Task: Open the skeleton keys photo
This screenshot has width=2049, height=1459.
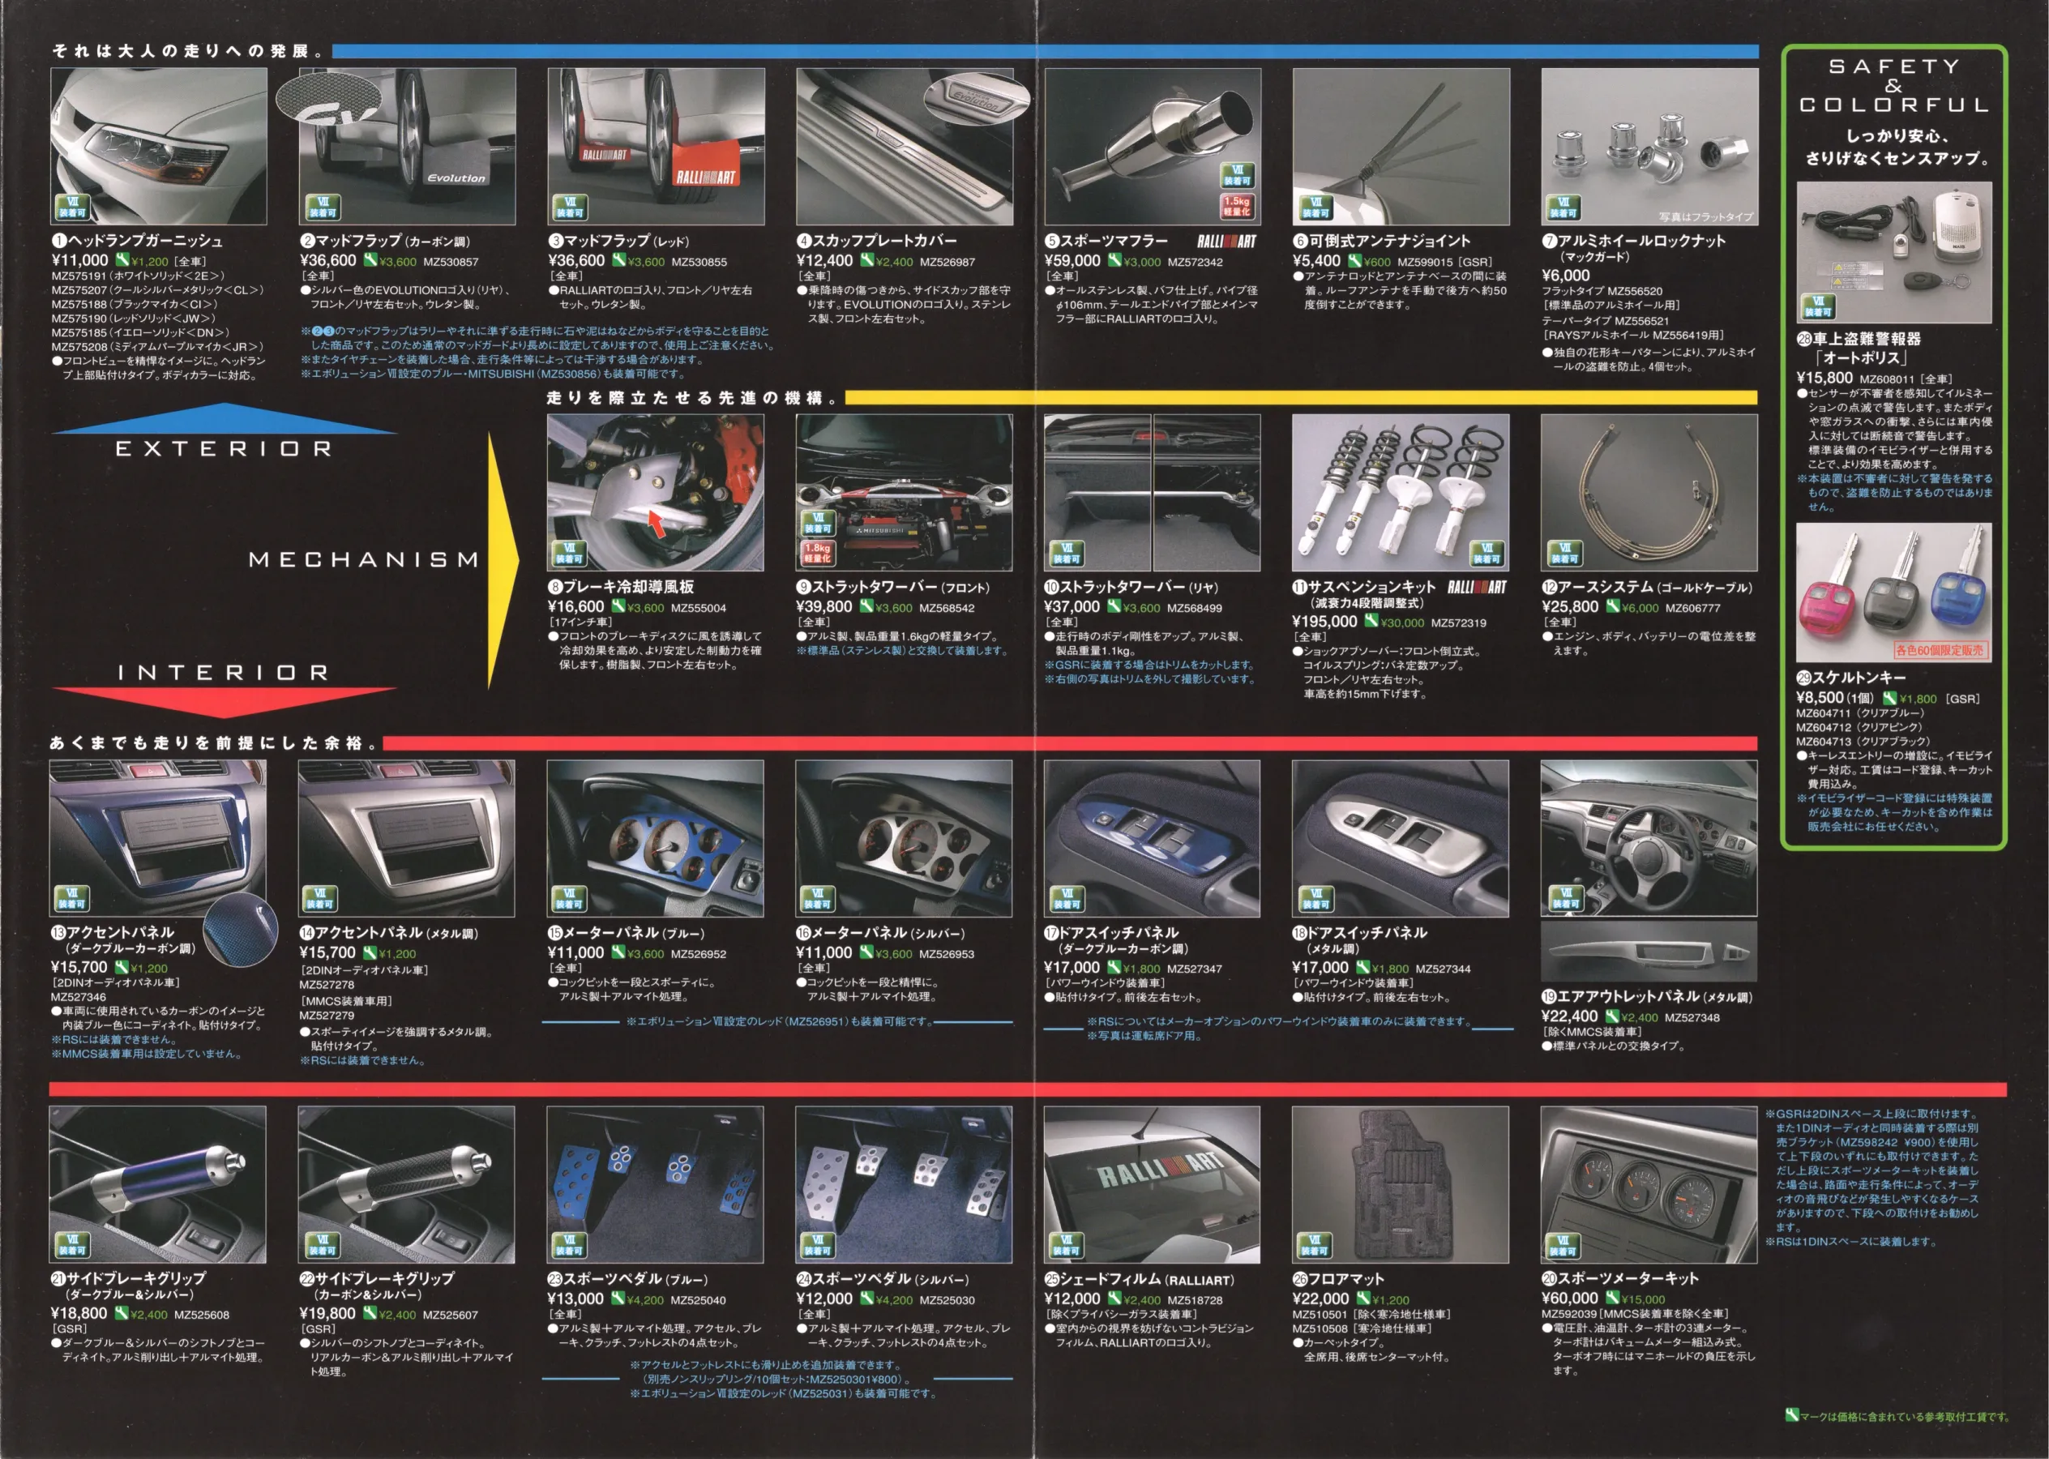Action: tap(1893, 593)
